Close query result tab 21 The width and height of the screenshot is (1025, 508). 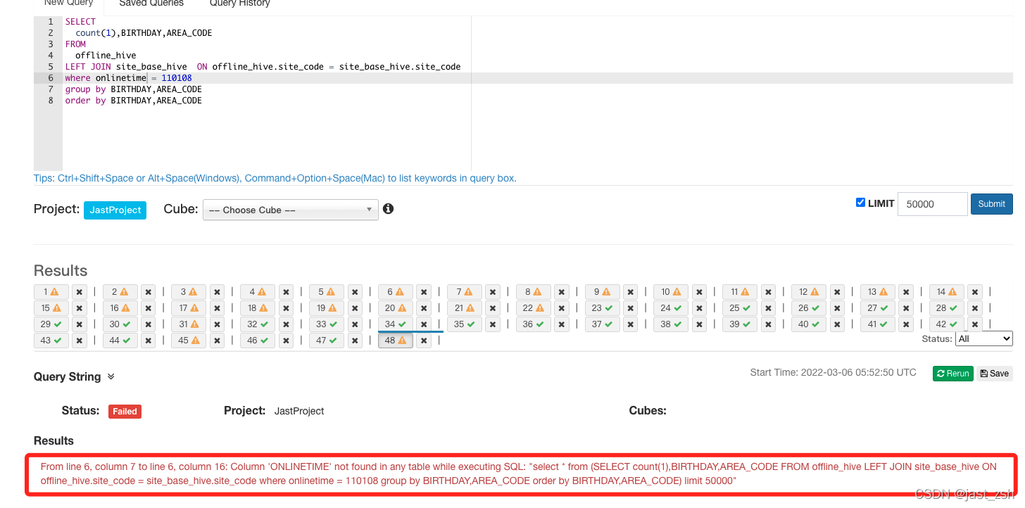coord(492,308)
